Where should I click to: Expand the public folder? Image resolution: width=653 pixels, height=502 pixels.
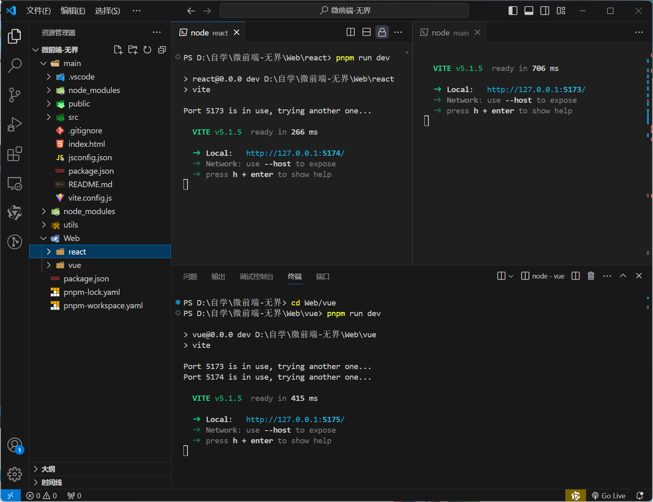pos(49,104)
